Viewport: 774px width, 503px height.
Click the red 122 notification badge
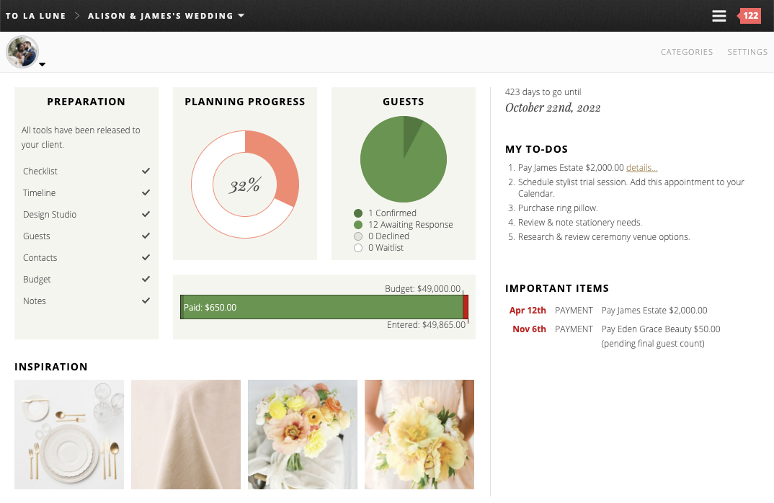(x=749, y=15)
